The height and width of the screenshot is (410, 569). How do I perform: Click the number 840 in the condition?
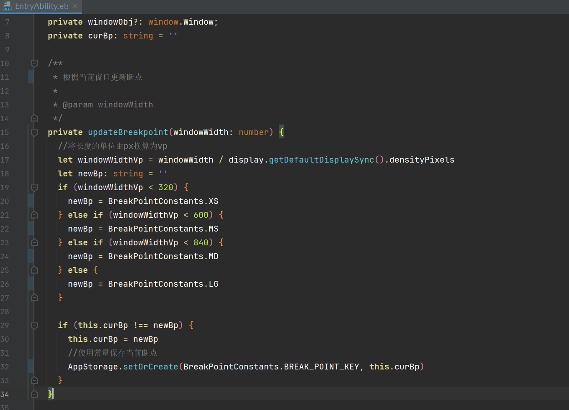[201, 243]
